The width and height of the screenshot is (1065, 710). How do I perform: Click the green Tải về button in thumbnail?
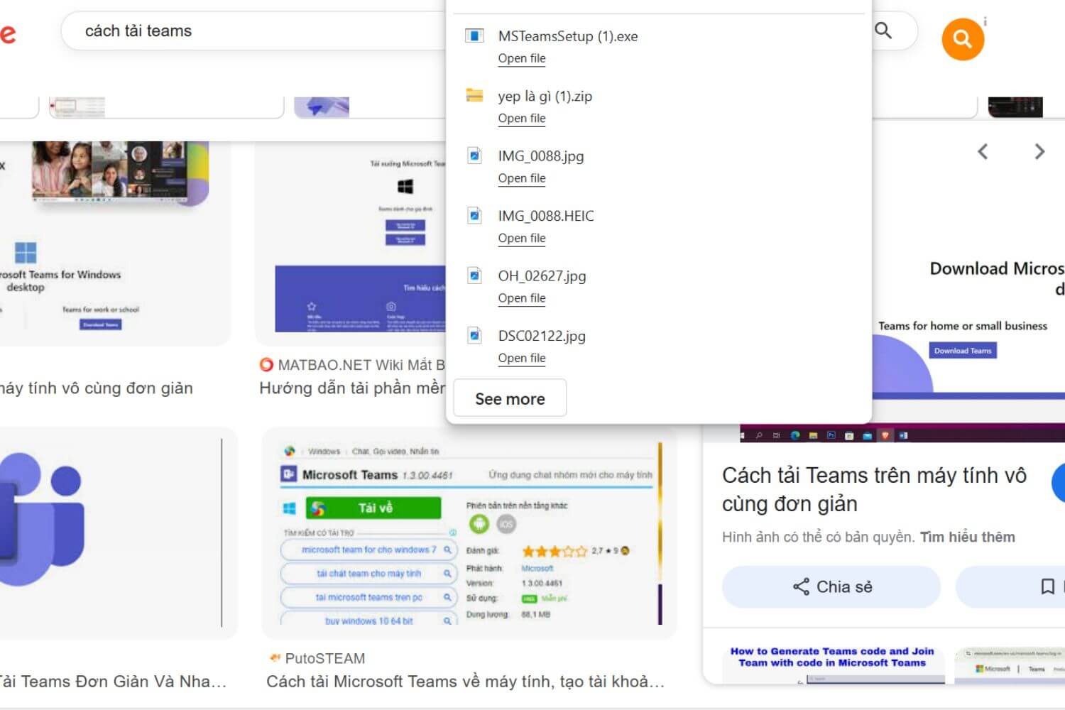pyautogui.click(x=373, y=508)
